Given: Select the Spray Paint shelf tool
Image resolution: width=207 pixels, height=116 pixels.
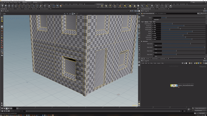Looking at the screenshot, I should [41, 6].
